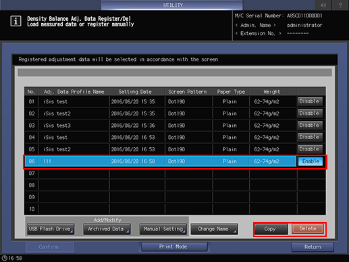Toggle the Disable button for row 05
This screenshot has height=262, width=349.
[x=310, y=149]
